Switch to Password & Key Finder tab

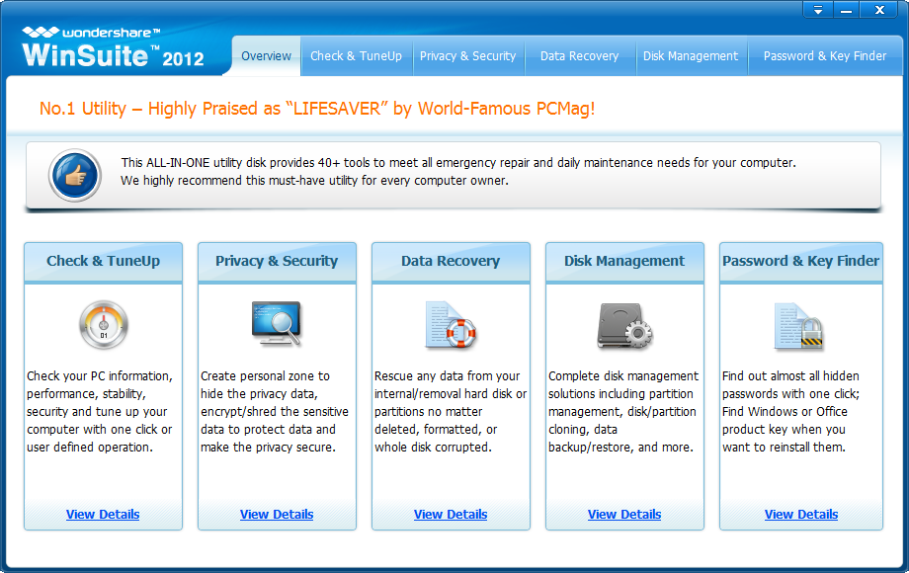click(825, 56)
